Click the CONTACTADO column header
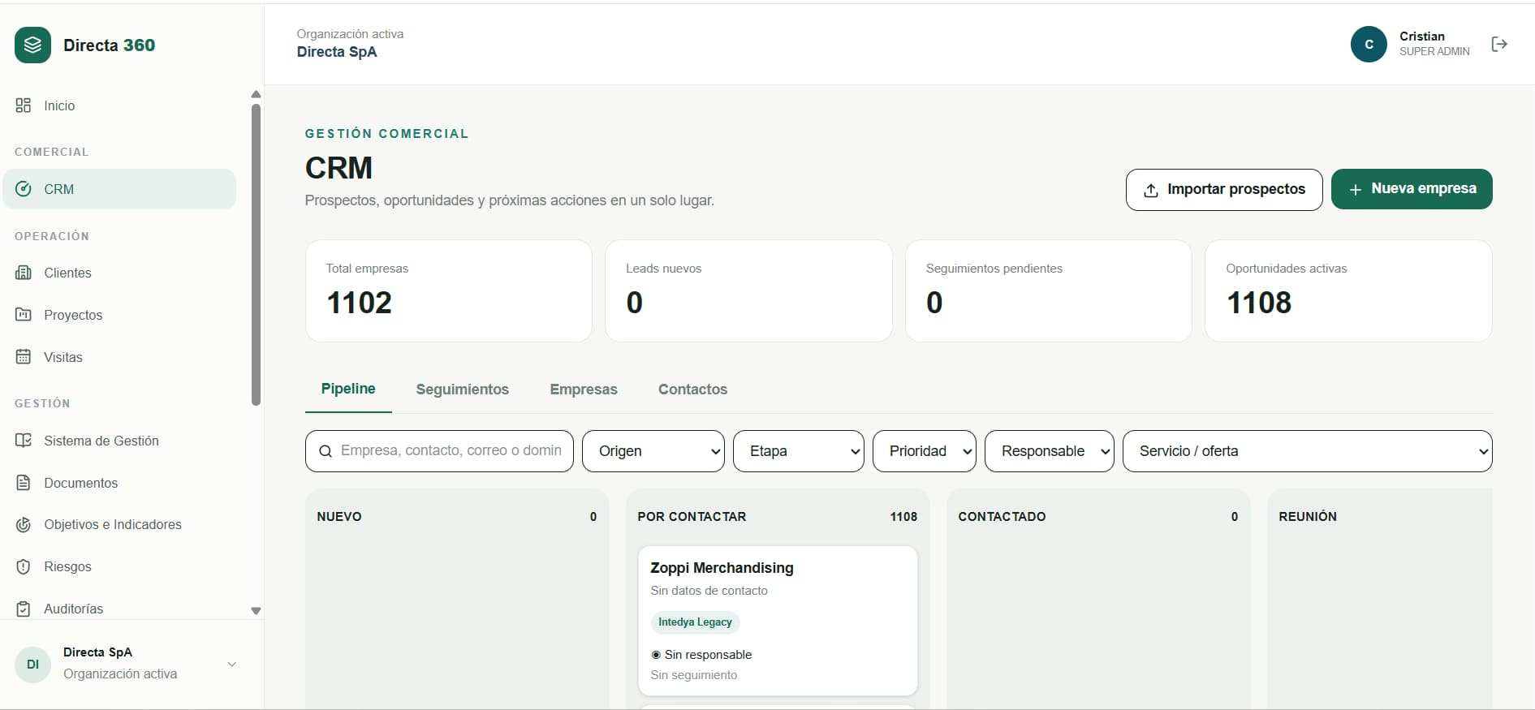Viewport: 1535px width, 710px height. point(1002,517)
